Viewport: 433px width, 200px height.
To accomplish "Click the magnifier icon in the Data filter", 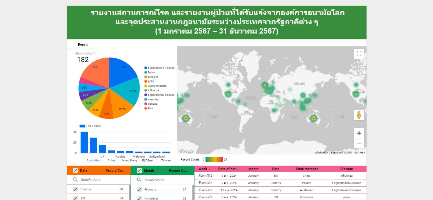I will click(x=75, y=179).
